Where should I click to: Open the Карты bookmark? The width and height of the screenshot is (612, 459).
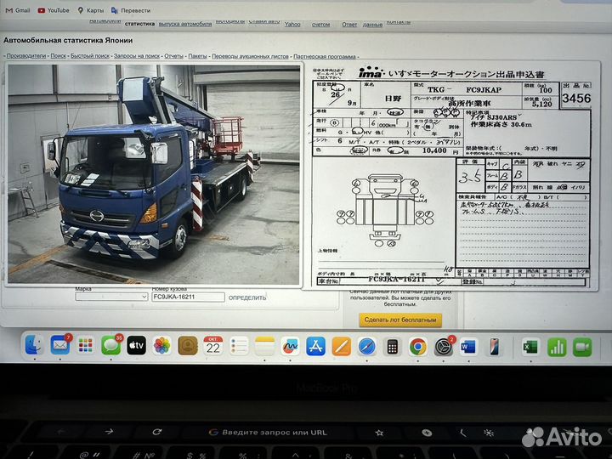(x=91, y=10)
